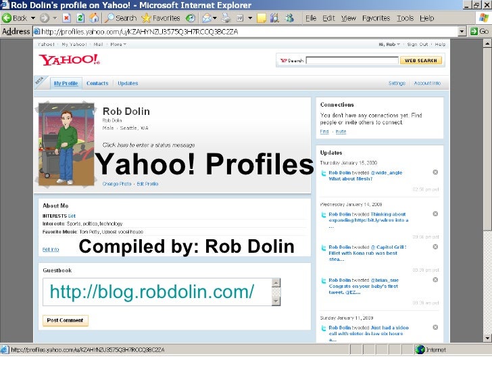Click the Edit Profile link
This screenshot has width=492, height=369.
click(147, 184)
